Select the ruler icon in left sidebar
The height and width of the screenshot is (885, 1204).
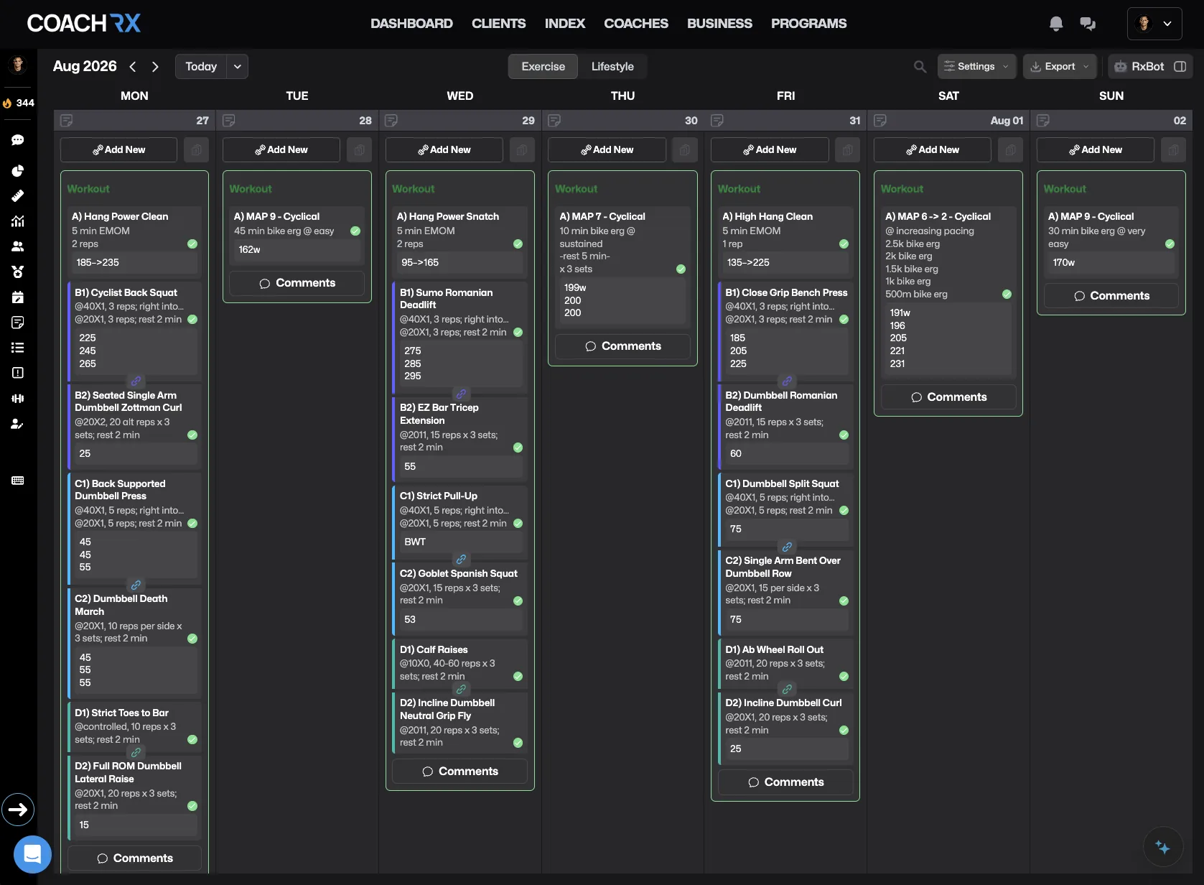point(18,195)
